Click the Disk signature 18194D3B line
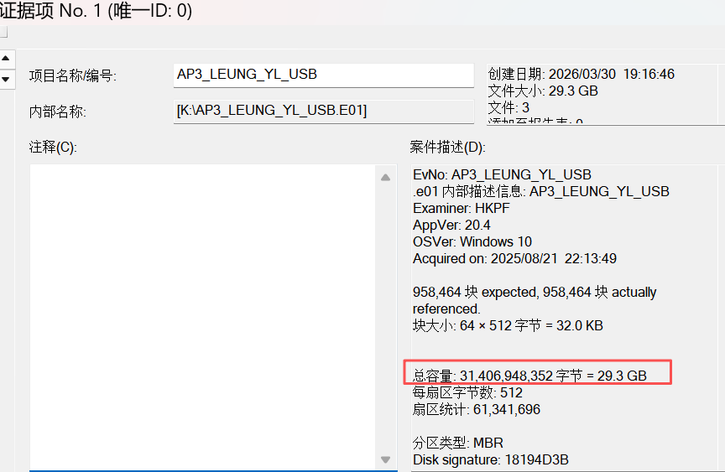 point(490,459)
